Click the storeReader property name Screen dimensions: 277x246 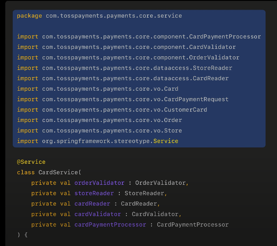(94, 193)
